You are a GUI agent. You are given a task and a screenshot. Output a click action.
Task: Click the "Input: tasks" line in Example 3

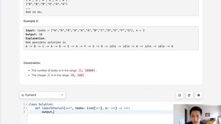point(85,30)
